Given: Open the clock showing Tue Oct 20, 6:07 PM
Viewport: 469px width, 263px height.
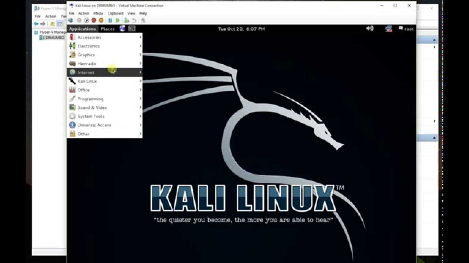Looking at the screenshot, I should coord(241,29).
